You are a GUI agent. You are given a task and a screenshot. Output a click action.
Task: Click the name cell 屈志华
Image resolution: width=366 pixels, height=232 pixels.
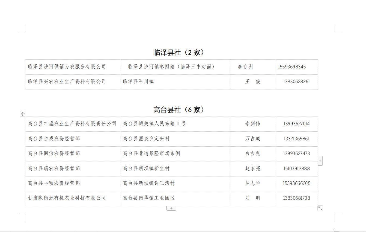(x=252, y=183)
